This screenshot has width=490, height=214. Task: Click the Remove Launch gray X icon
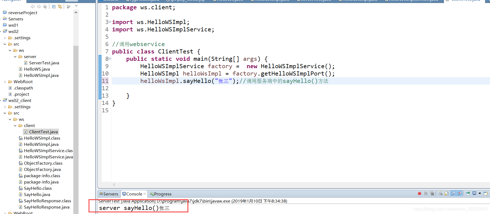tap(426, 194)
